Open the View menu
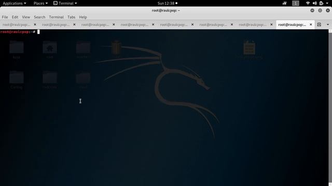The image size is (332, 186). (26, 17)
